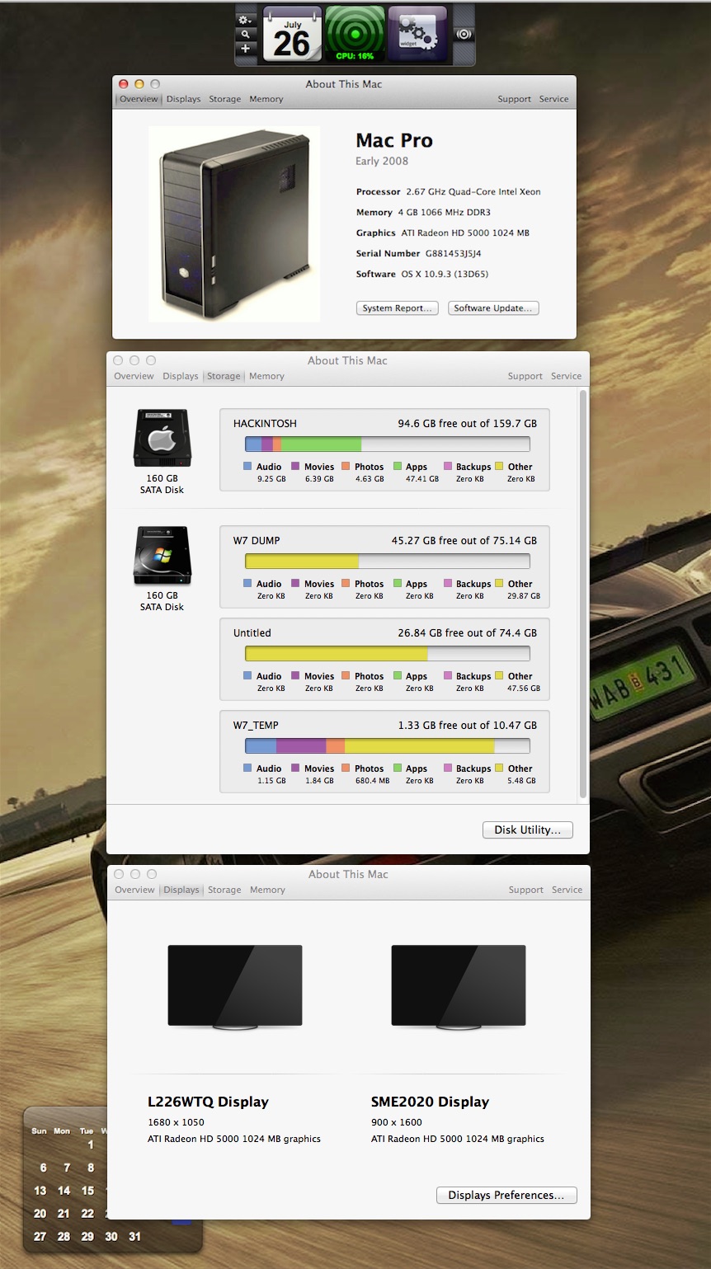Click the plus add-widget icon
This screenshot has width=711, height=1269.
tap(246, 49)
